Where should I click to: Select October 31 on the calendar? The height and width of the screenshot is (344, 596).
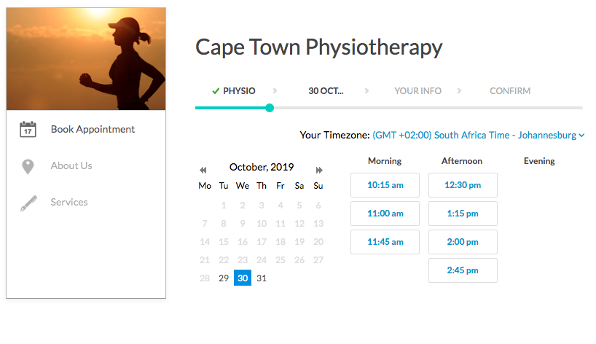(262, 278)
